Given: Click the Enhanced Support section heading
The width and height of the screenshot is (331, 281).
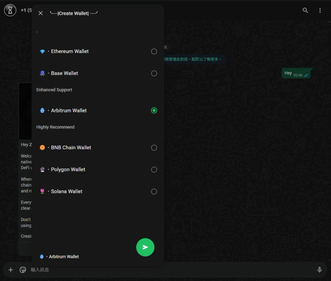Looking at the screenshot, I should pyautogui.click(x=54, y=90).
